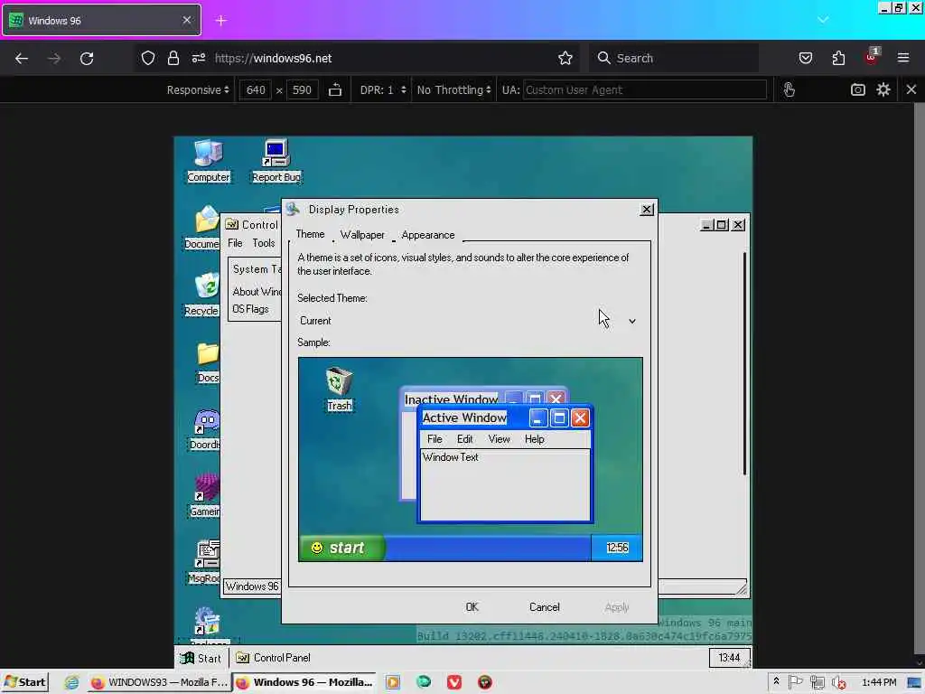Close the Display Properties dialog

tap(647, 210)
